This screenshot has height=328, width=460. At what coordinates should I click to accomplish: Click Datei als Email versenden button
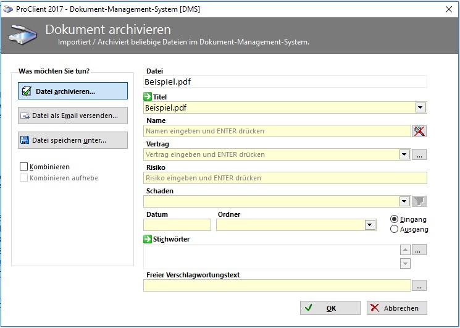click(x=73, y=116)
